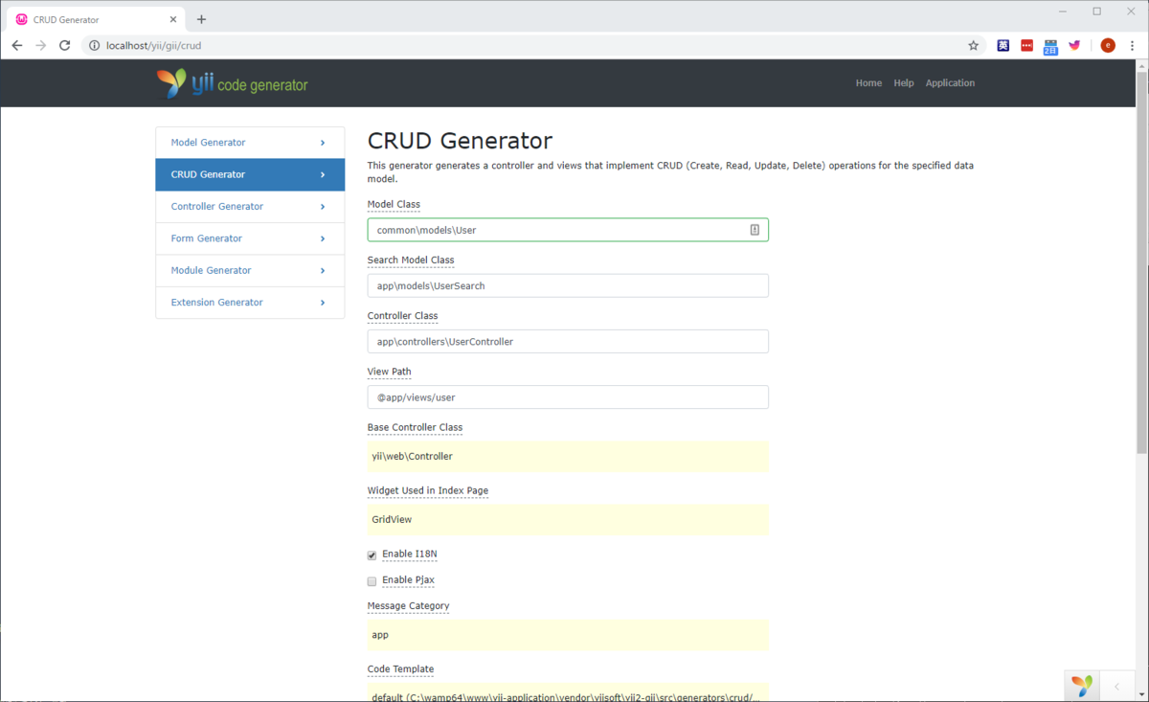Viewport: 1149px width, 702px height.
Task: Click the browser back arrow
Action: 17,45
